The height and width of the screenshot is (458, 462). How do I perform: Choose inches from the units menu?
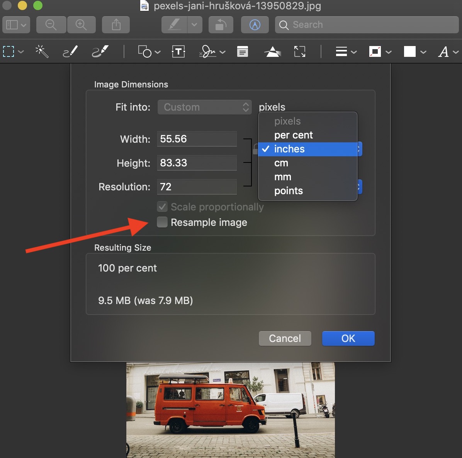307,149
